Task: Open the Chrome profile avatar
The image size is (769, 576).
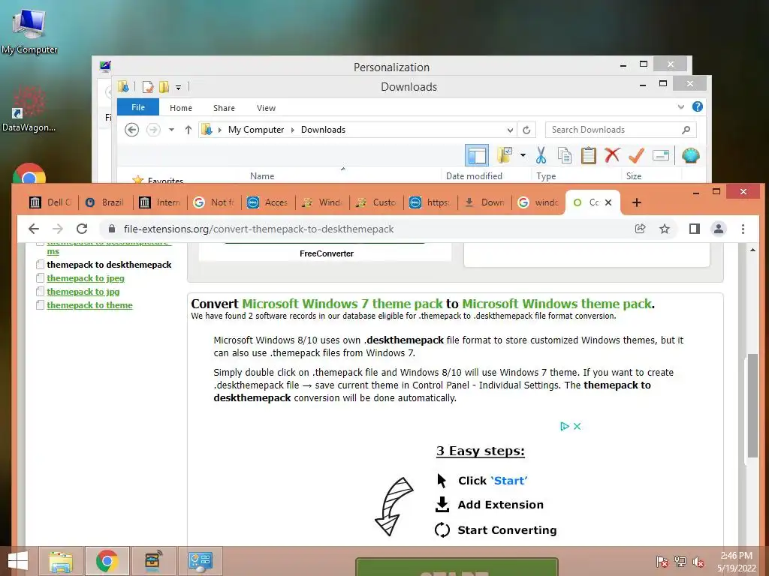Action: coord(719,229)
